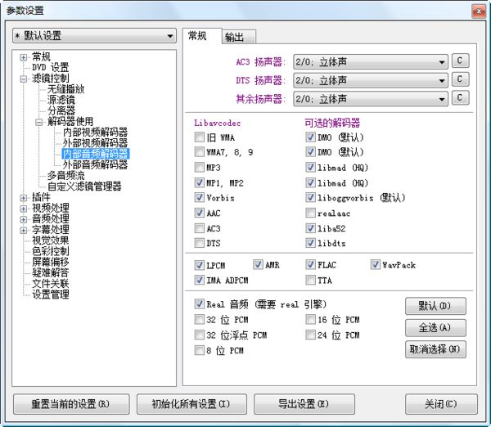Open the 其余扬声器 dropdown

[371, 99]
